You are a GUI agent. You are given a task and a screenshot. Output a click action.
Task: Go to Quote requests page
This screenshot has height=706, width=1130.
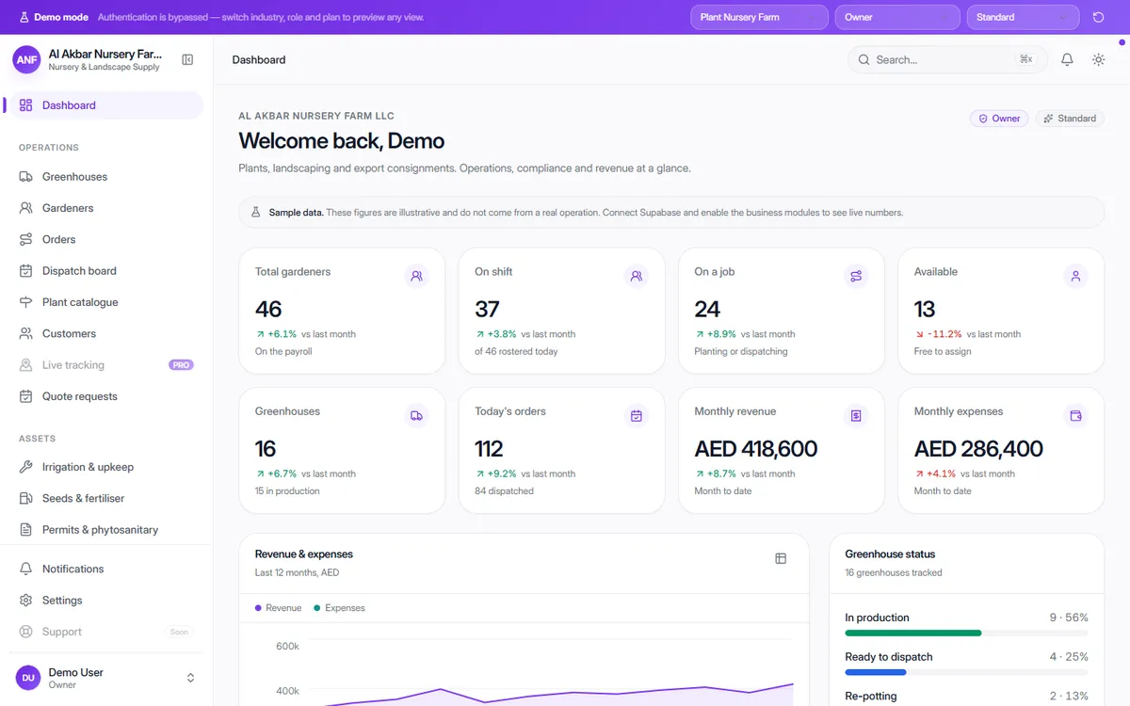105,396
